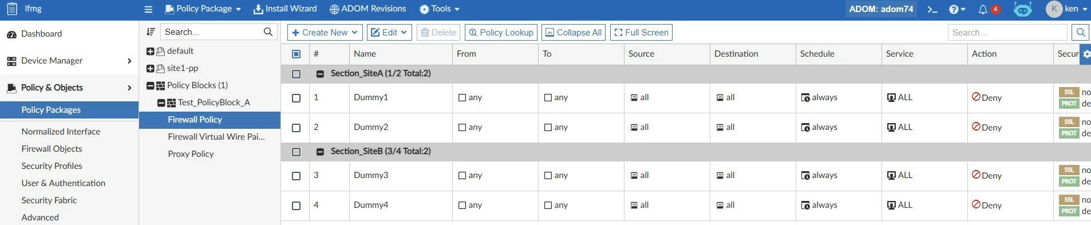The width and height of the screenshot is (1091, 225).
Task: Check the Section_SiteB checkbox
Action: (x=296, y=152)
